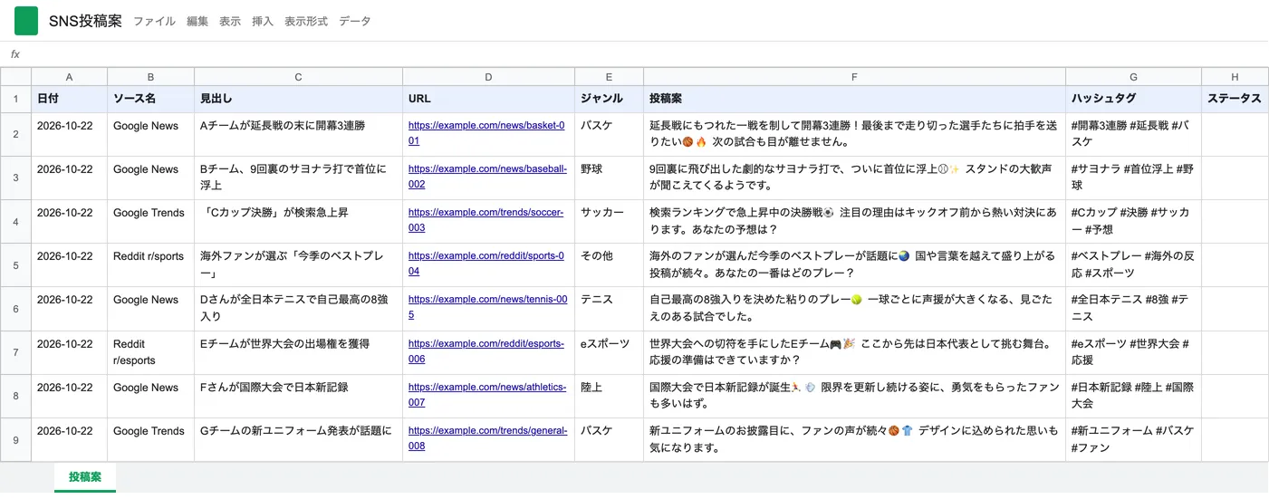Open the 挿入 menu

263,21
